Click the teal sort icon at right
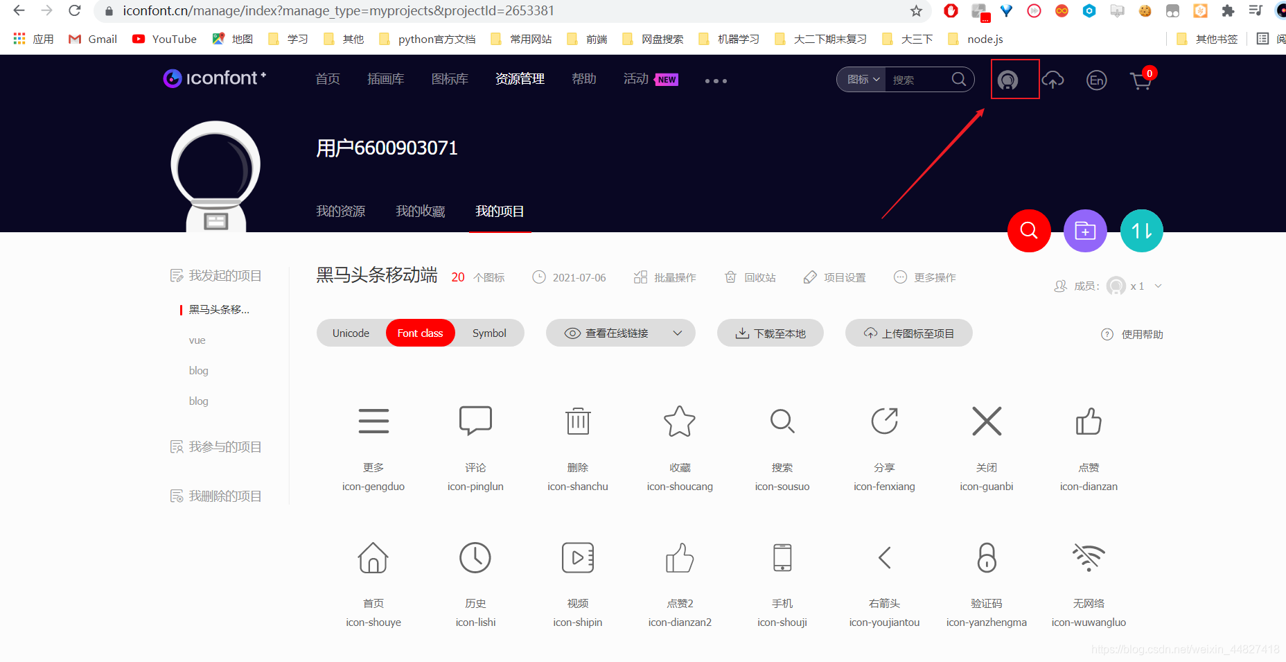The image size is (1286, 662). pyautogui.click(x=1141, y=231)
